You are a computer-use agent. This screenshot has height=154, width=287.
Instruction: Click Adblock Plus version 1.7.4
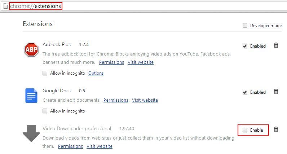[x=84, y=45]
